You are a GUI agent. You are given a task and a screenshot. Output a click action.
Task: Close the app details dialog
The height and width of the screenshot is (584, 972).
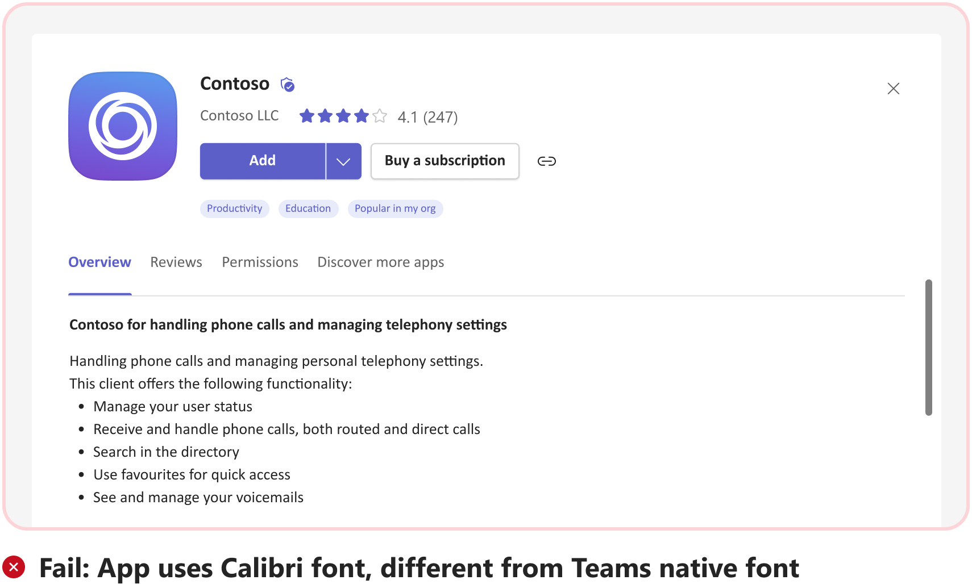894,89
